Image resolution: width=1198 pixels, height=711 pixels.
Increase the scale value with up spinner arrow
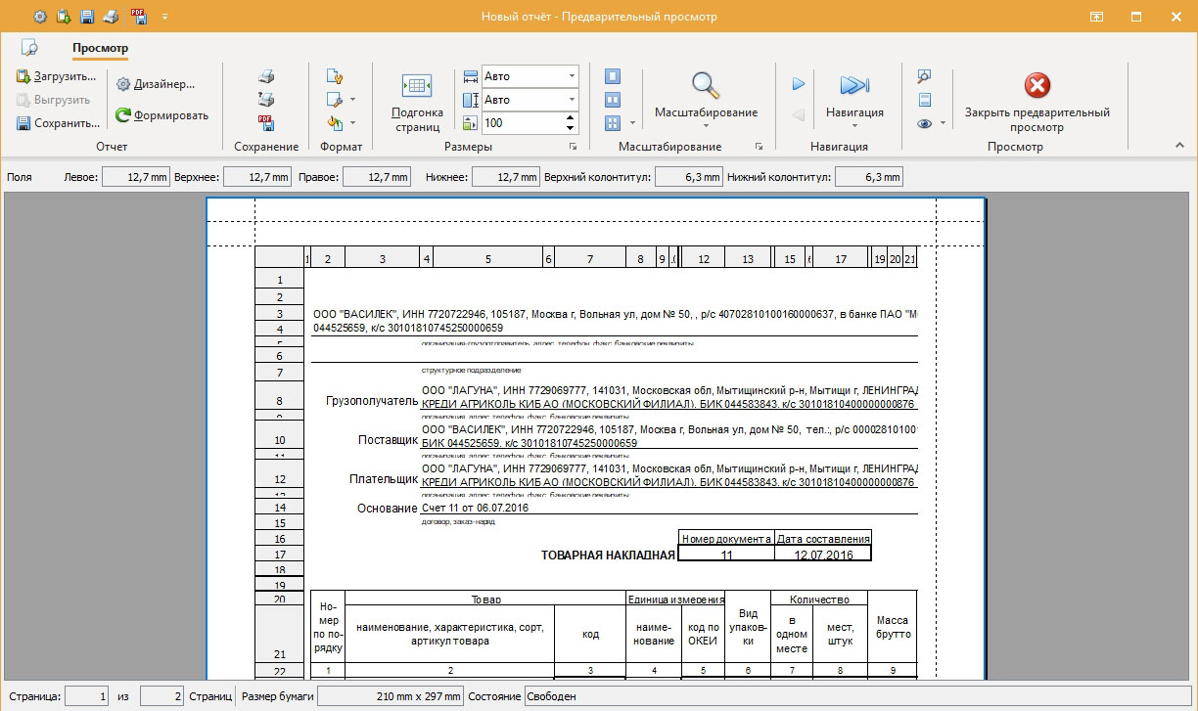570,118
